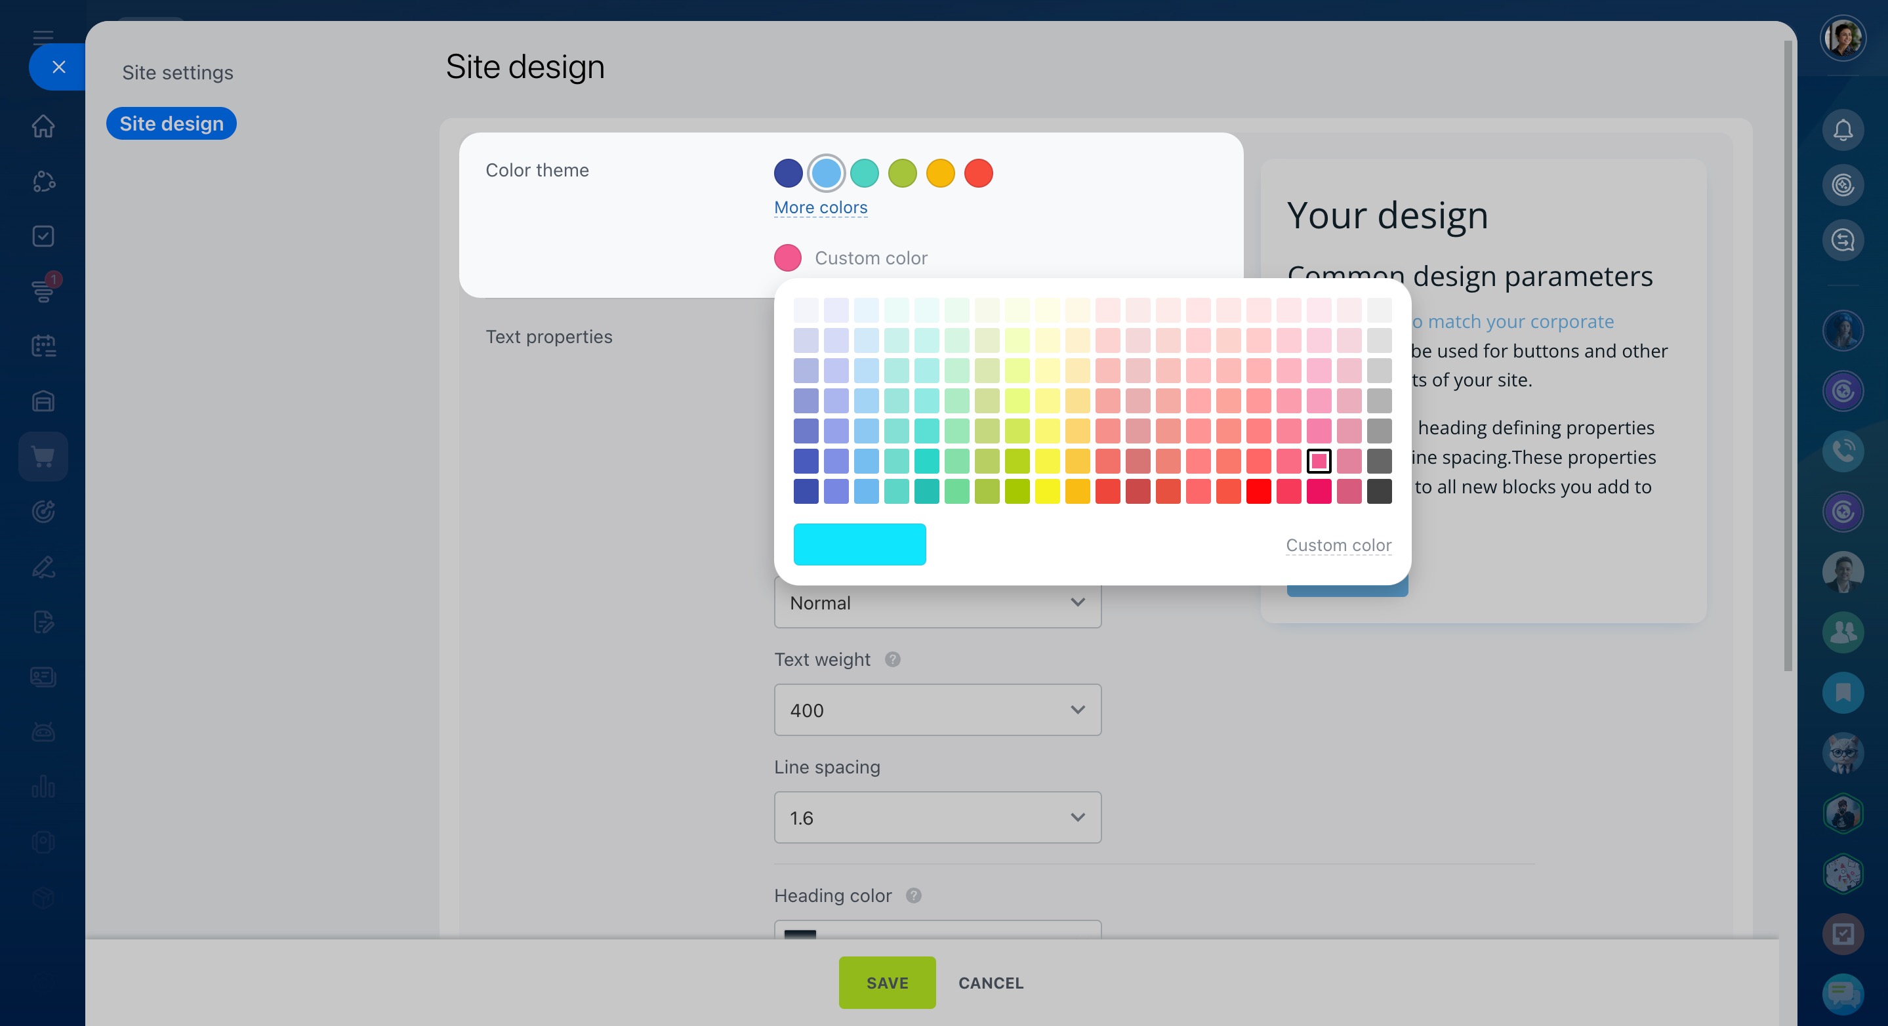Select the Site design tab
Screen dimensions: 1888x1026
[x=171, y=124]
